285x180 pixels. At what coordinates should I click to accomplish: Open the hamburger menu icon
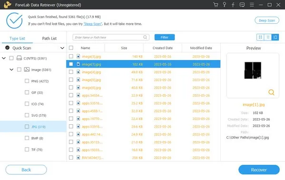(252, 5)
